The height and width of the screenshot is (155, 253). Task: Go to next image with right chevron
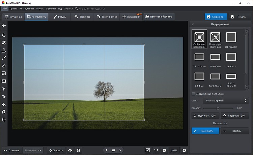click(120, 150)
